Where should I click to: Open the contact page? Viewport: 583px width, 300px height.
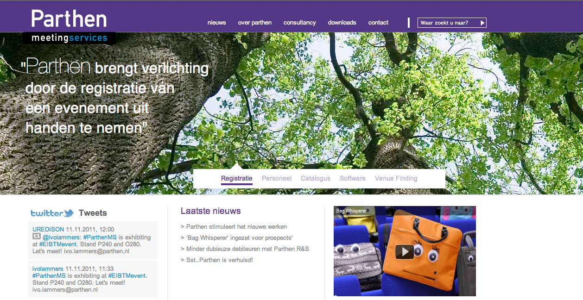click(378, 22)
